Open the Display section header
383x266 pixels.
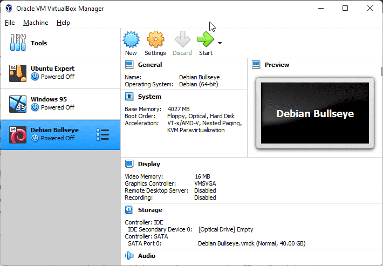click(x=148, y=164)
